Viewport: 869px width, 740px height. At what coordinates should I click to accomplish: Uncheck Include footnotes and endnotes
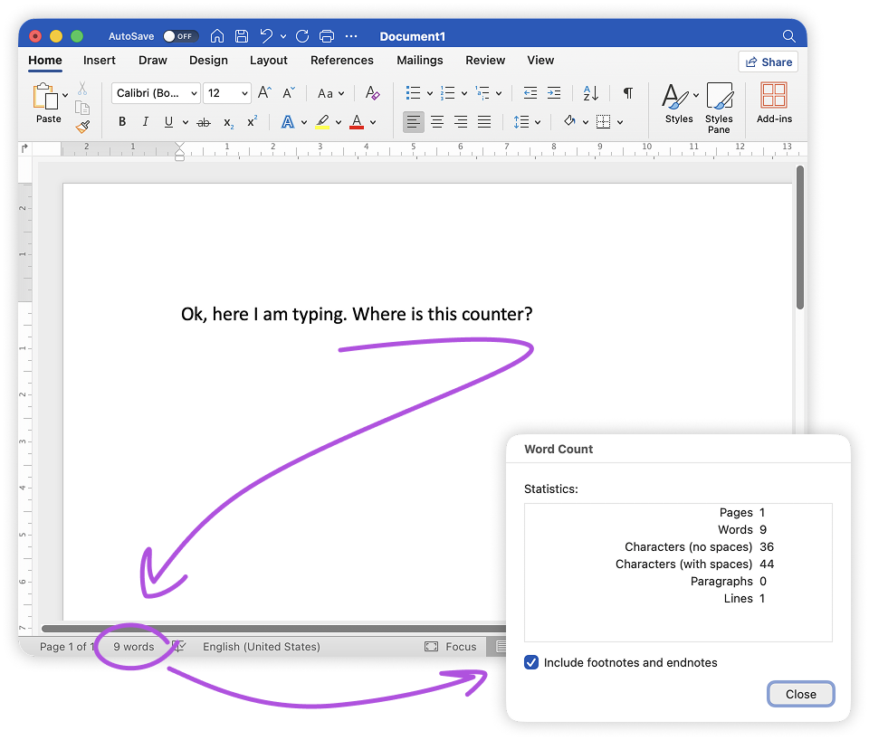coord(531,663)
